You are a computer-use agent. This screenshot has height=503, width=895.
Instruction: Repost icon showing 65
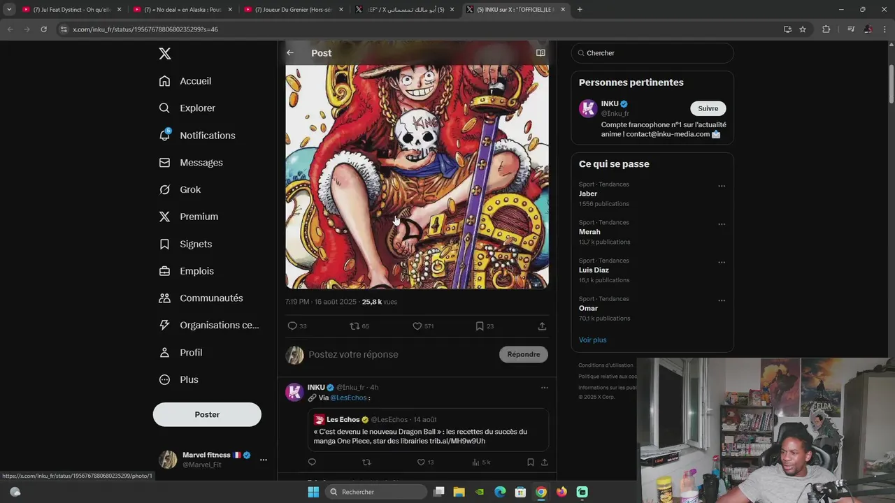pyautogui.click(x=355, y=326)
